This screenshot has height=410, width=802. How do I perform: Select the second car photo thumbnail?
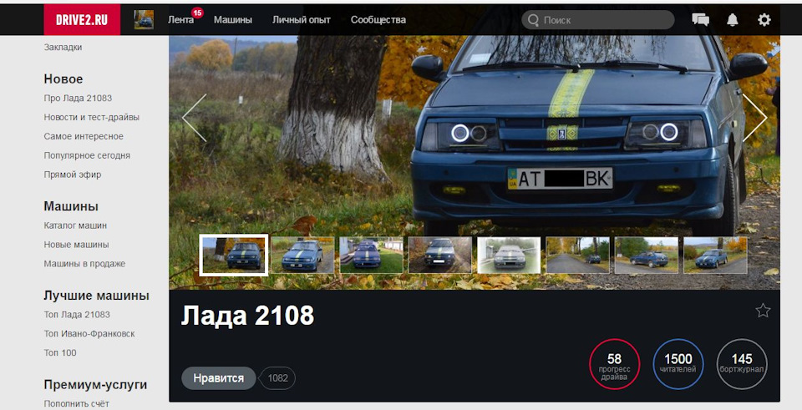(x=302, y=255)
